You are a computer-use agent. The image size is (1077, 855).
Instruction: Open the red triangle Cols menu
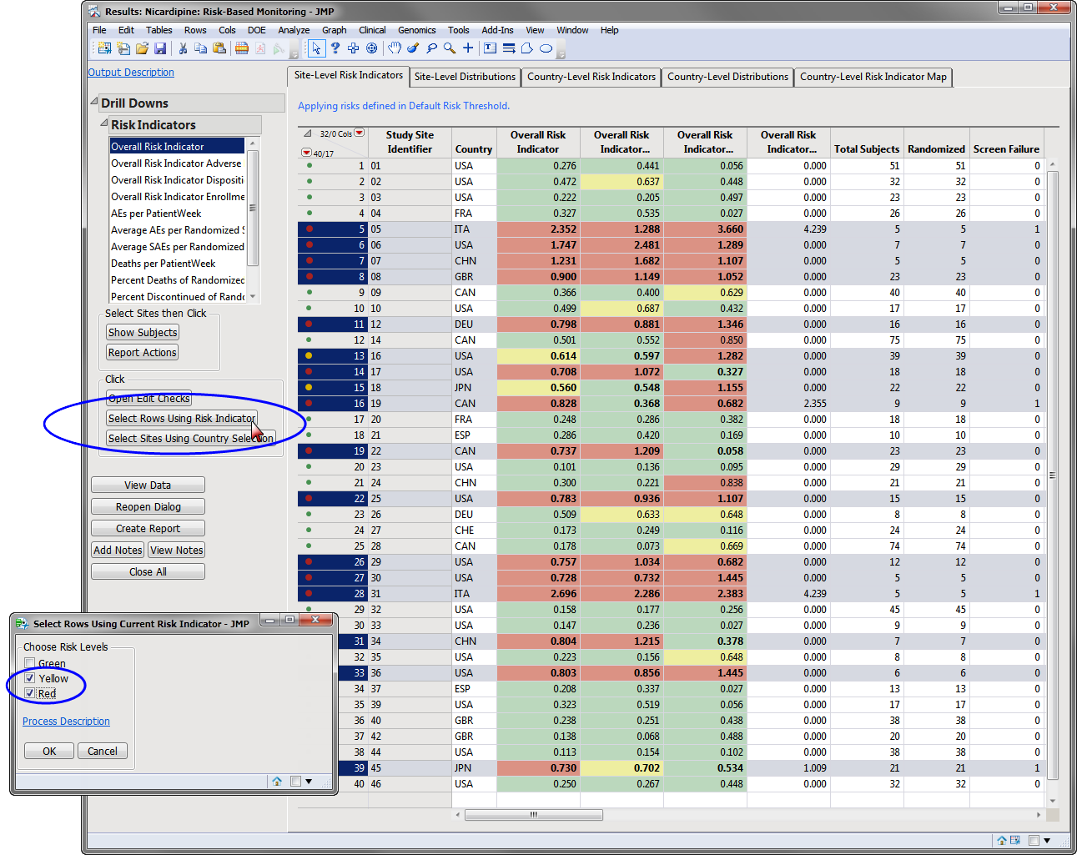(360, 133)
